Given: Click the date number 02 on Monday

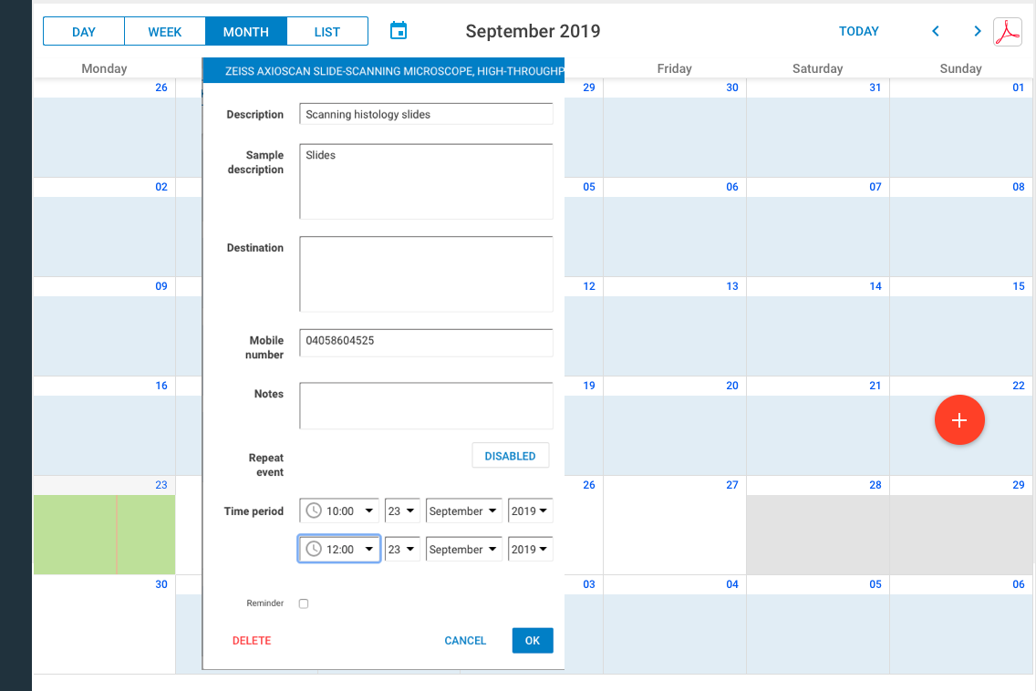Looking at the screenshot, I should tap(161, 187).
